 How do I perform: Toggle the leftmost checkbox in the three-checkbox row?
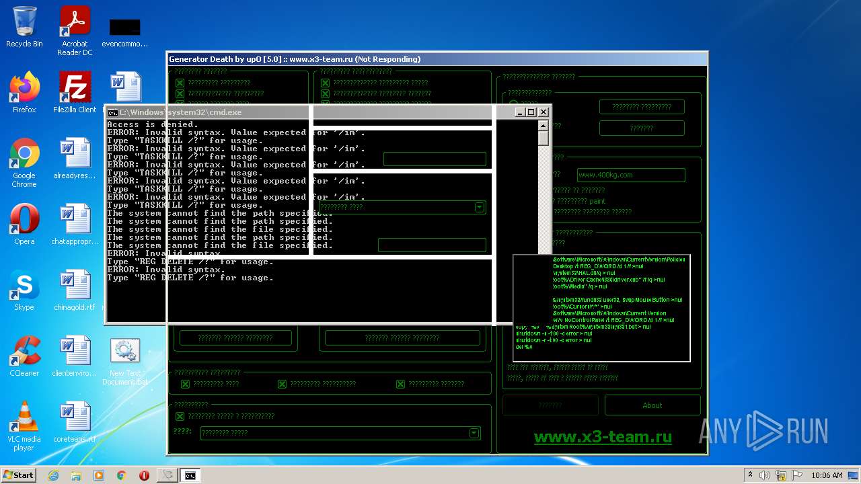coord(185,384)
